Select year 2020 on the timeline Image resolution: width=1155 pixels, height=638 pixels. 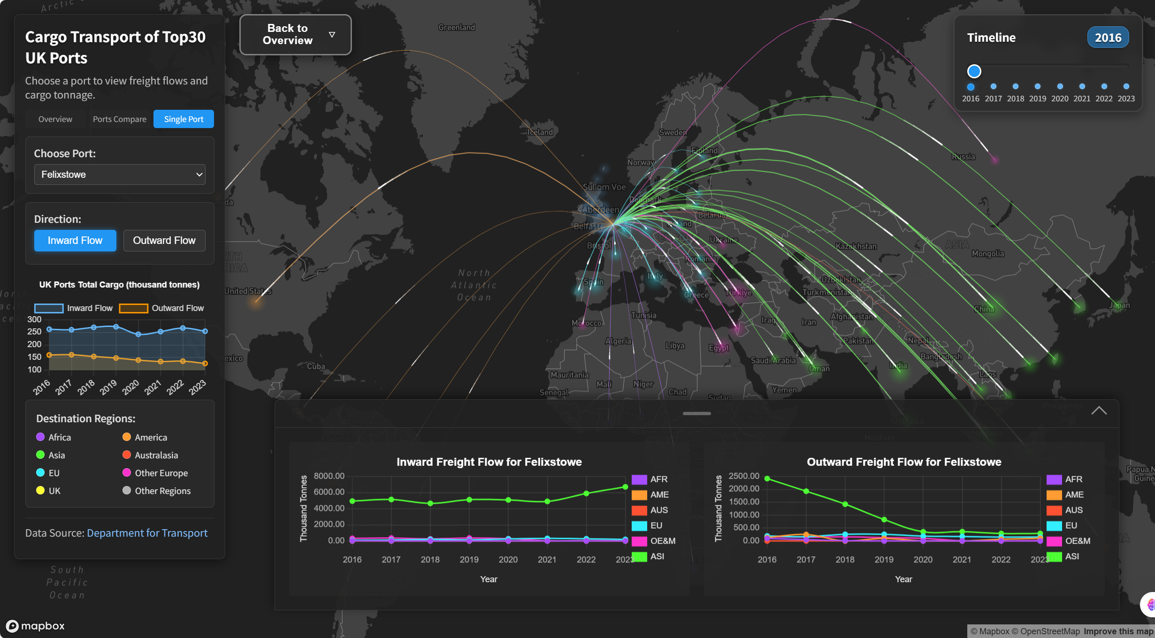tap(1060, 86)
